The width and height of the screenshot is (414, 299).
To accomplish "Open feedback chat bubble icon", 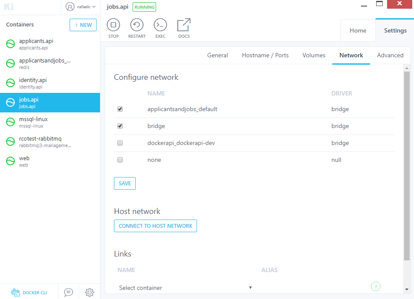I will point(68,292).
